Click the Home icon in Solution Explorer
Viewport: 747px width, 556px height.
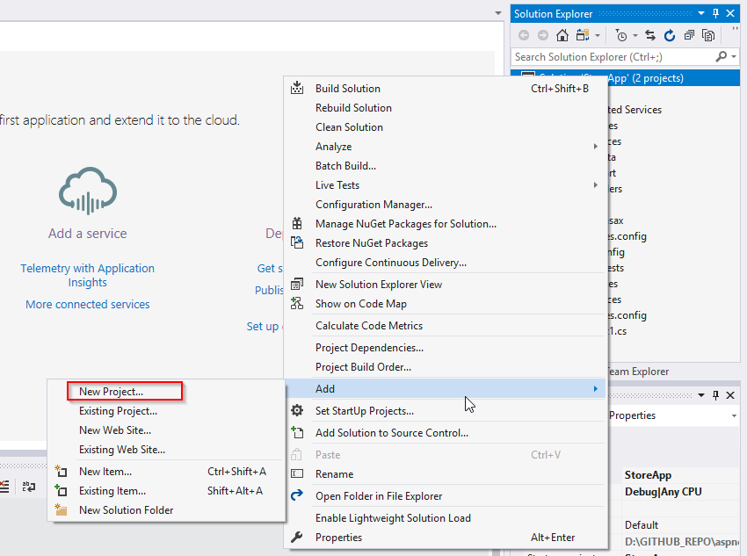(x=562, y=35)
